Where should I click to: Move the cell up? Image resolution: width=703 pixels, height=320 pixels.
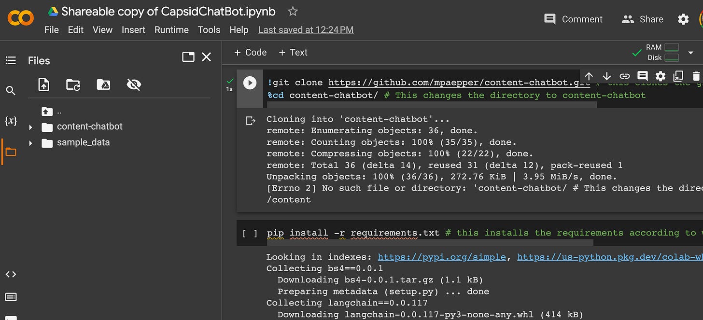[589, 76]
